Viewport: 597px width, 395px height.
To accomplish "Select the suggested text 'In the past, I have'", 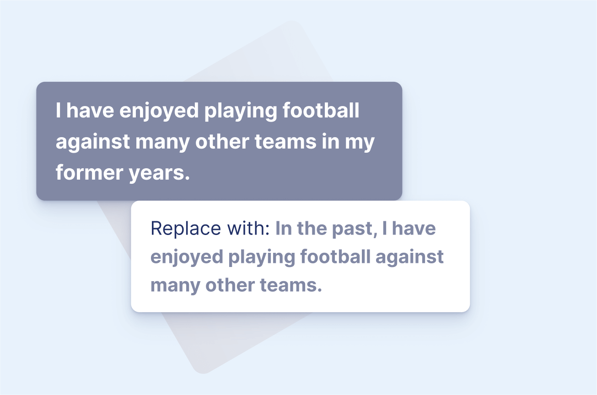I will pyautogui.click(x=355, y=229).
